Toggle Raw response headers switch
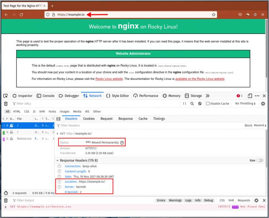Screen dimensions: 269x218 click(260, 160)
